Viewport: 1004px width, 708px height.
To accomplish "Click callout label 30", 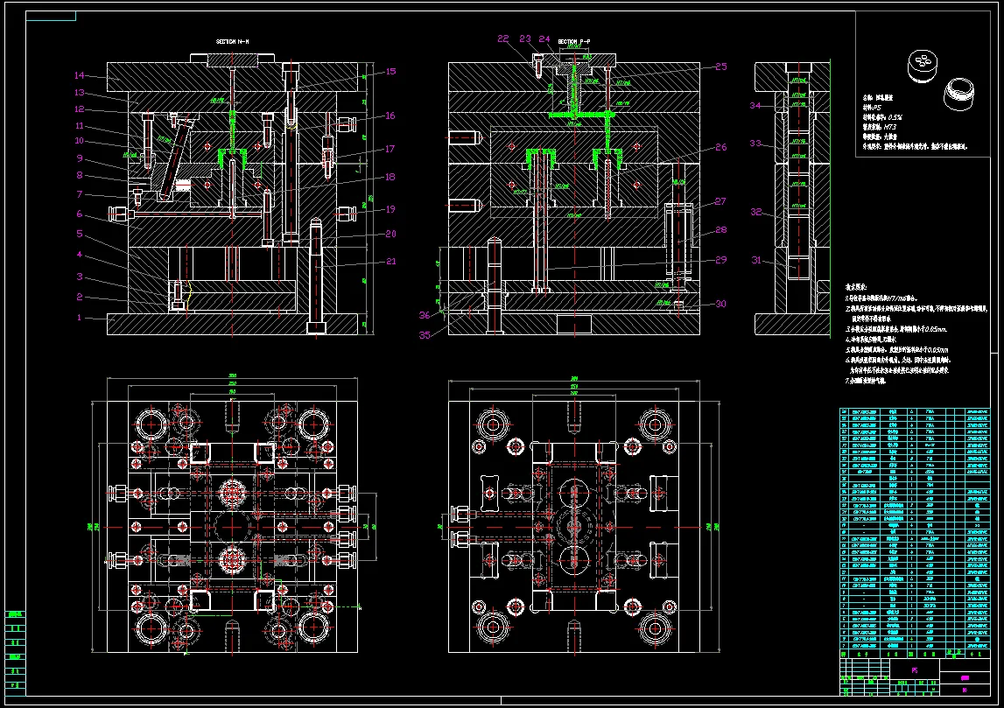I will [x=721, y=304].
